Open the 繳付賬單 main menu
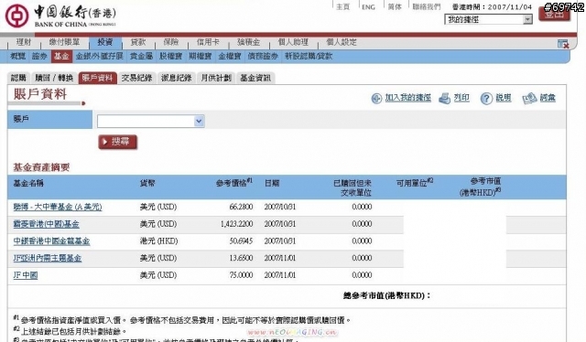Screen dimensions: 586x342 point(64,42)
